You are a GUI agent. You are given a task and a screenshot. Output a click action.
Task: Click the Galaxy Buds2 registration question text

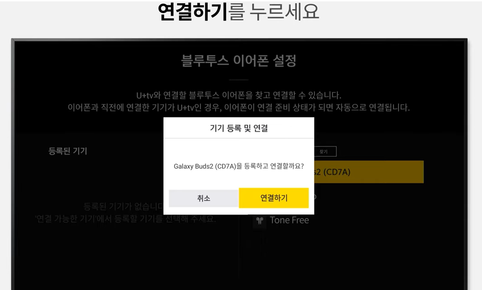[x=239, y=166]
